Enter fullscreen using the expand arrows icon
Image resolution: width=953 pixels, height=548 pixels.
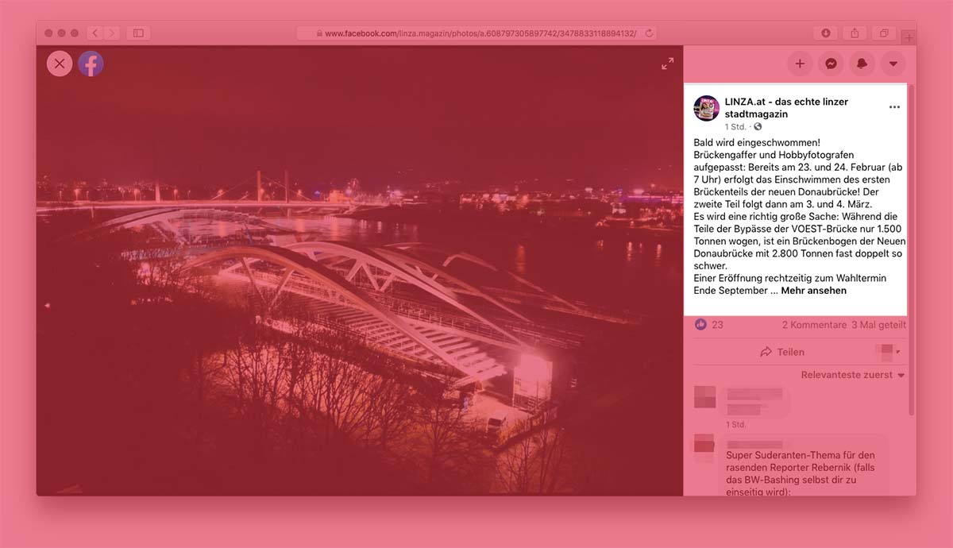[x=667, y=64]
